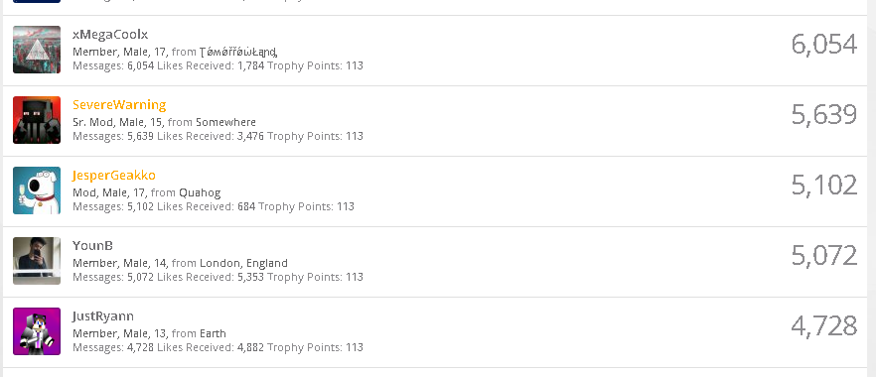
Task: Open SevereWarning's red avatar image
Action: click(x=37, y=120)
